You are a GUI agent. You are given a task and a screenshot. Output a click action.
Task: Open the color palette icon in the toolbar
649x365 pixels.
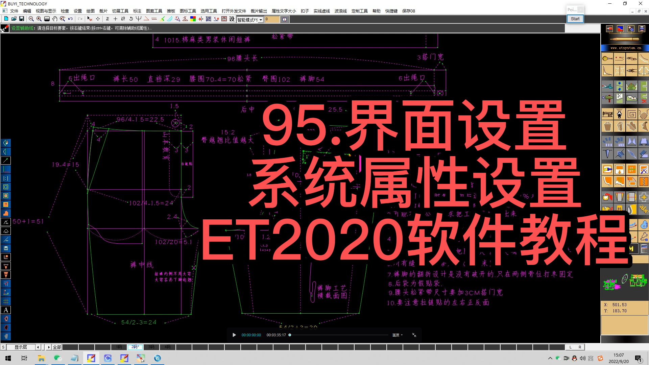point(193,19)
